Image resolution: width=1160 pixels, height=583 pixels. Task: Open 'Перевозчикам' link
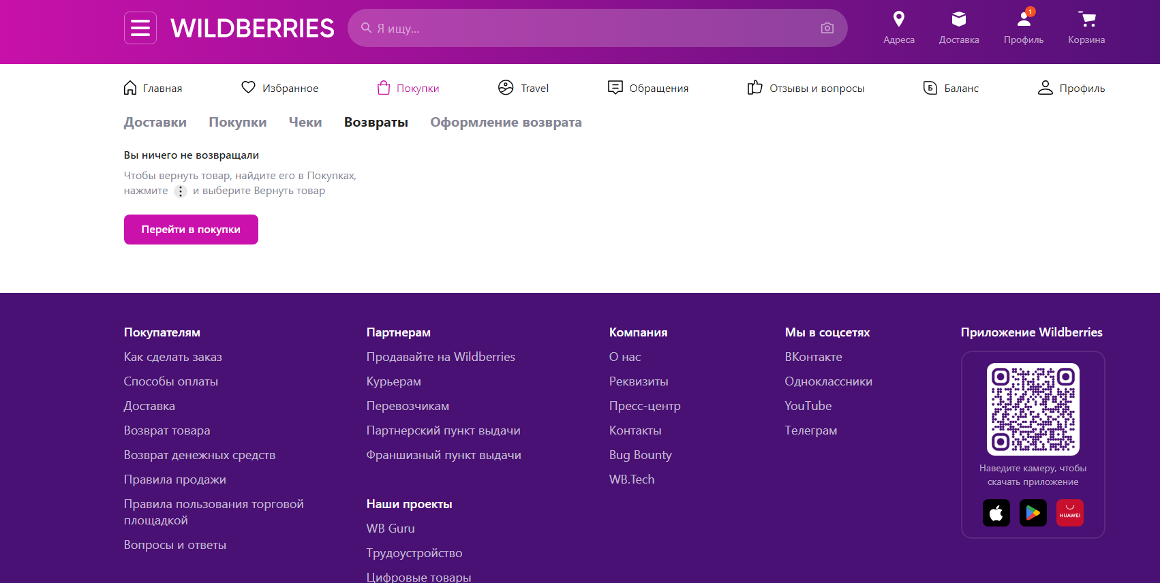pos(408,406)
